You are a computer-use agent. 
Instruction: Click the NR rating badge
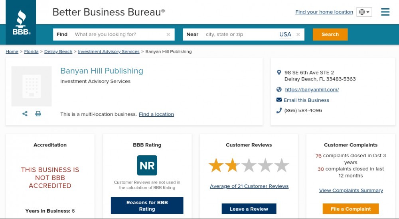click(147, 165)
